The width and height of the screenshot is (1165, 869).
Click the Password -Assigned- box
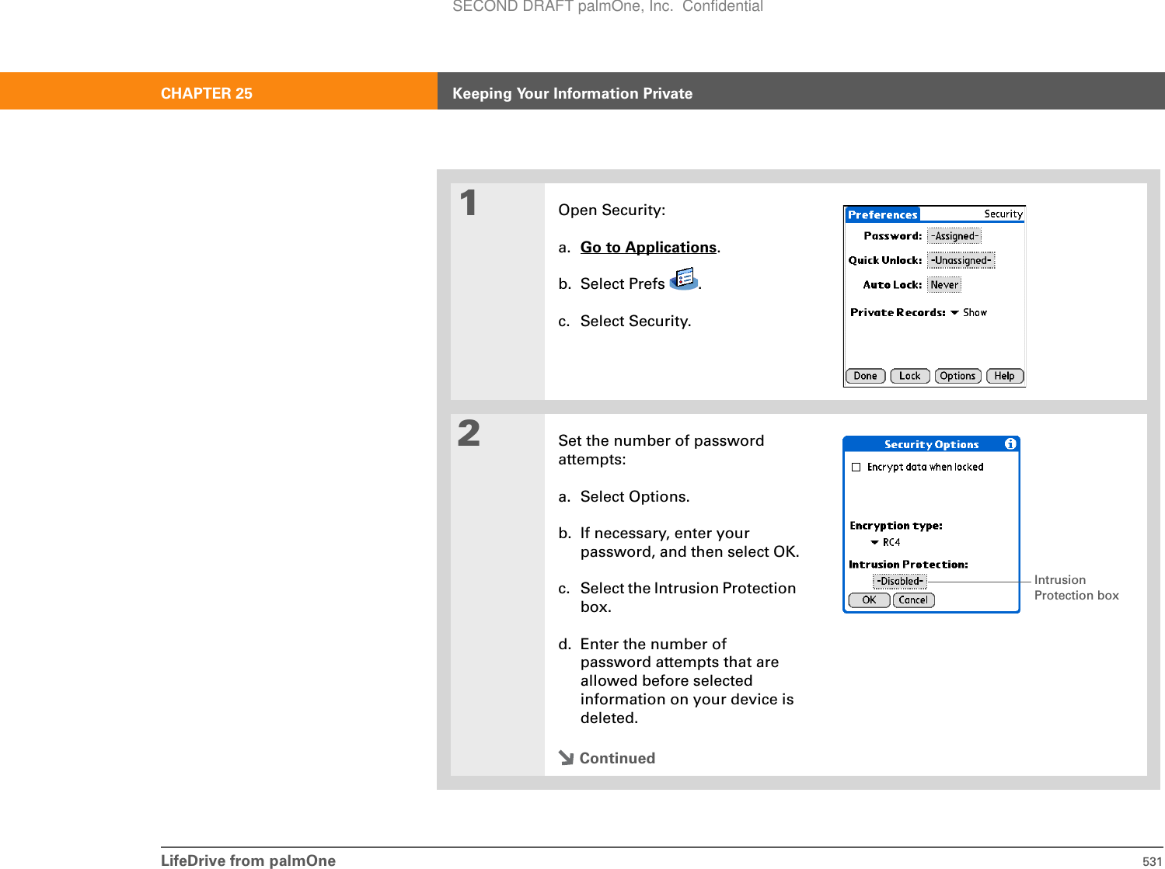tap(954, 236)
